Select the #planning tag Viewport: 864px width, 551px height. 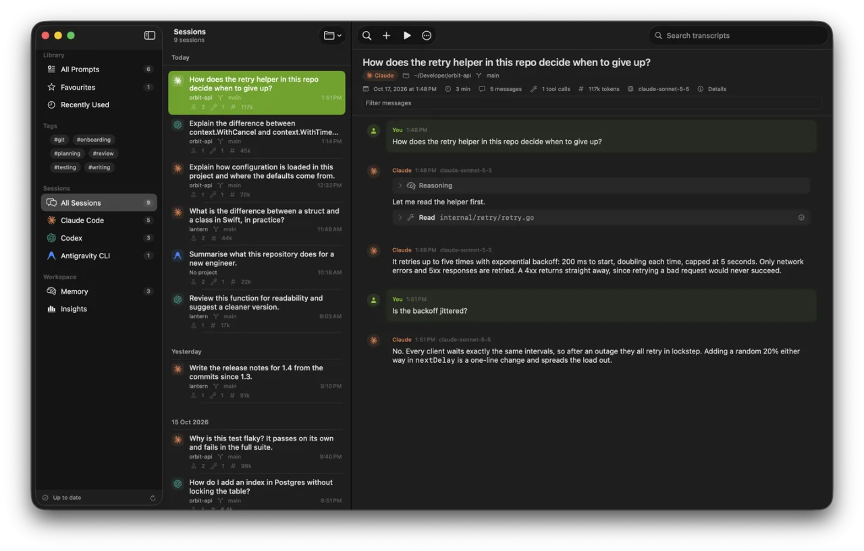point(67,153)
